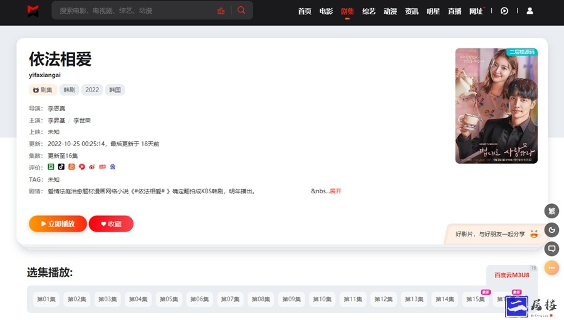Open the play history icon in header

(x=504, y=11)
